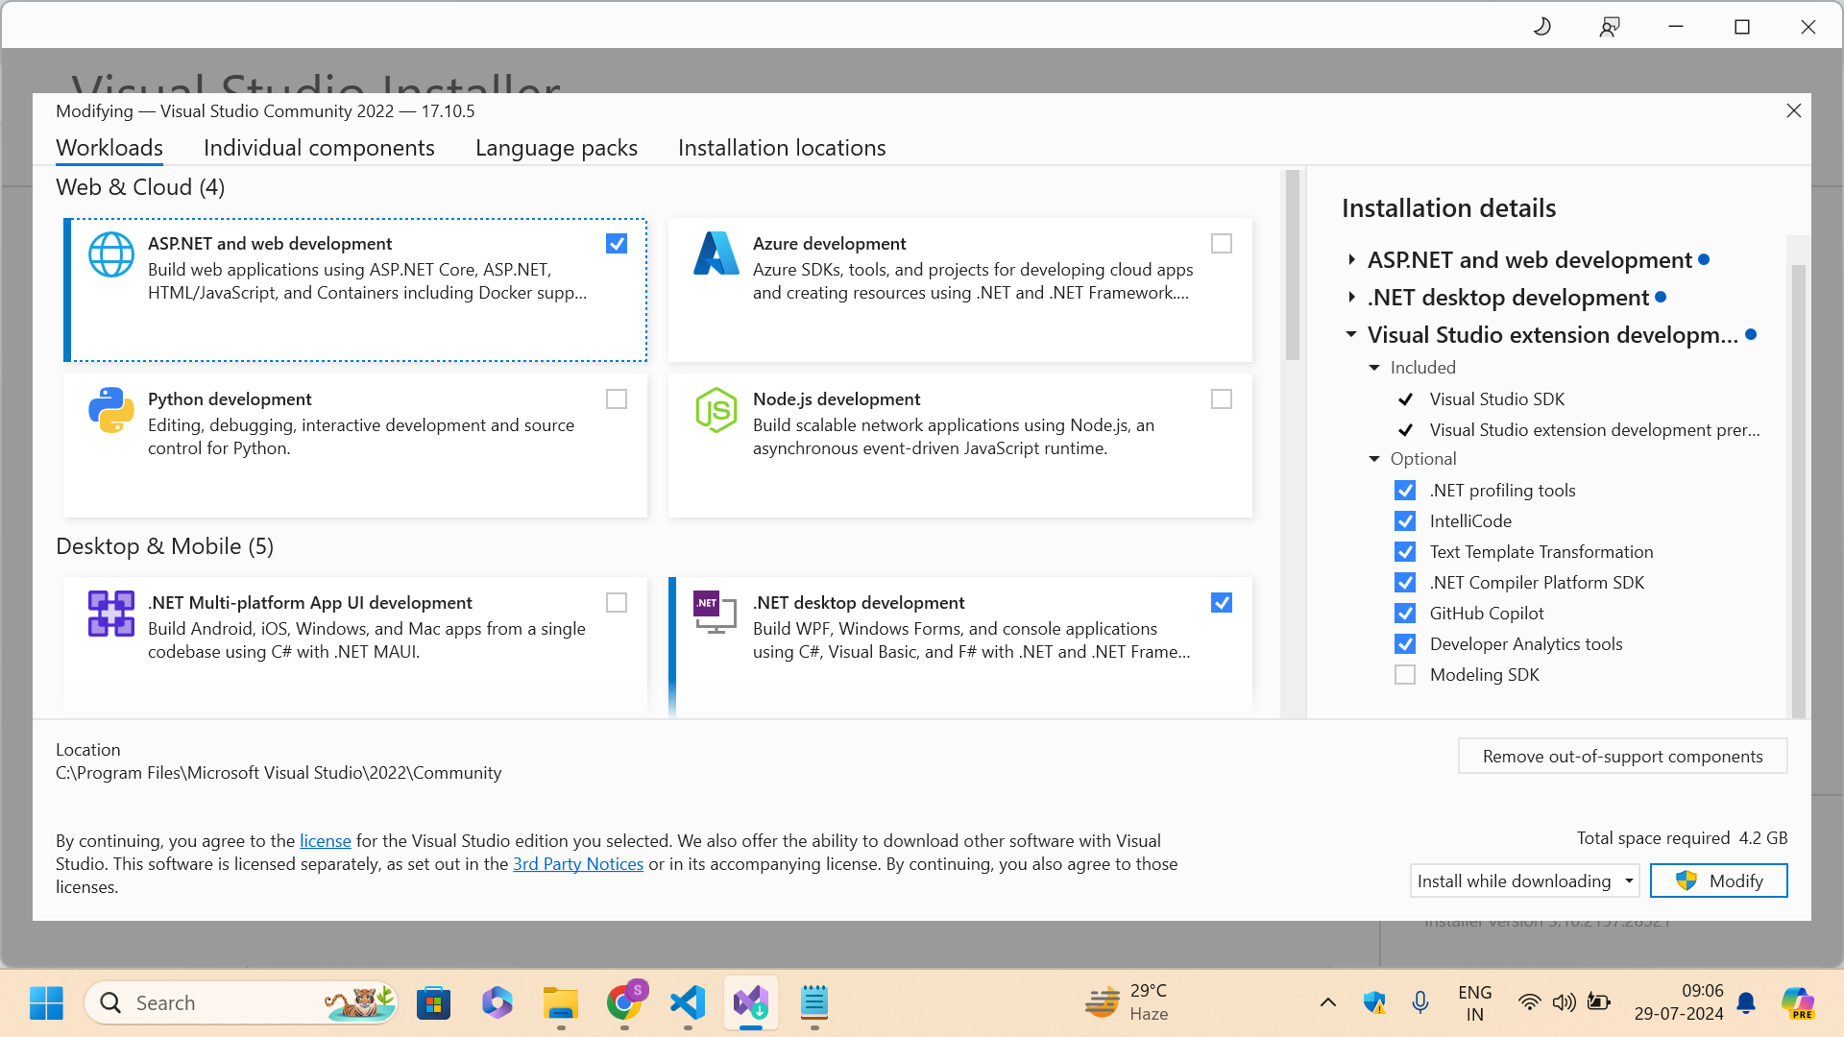Screen dimensions: 1844x1037
Task: Open the weather widget 29°C Haze
Action: (1127, 1002)
